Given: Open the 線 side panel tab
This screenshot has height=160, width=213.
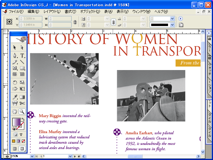Looking at the screenshot, I should pyautogui.click(x=209, y=39).
